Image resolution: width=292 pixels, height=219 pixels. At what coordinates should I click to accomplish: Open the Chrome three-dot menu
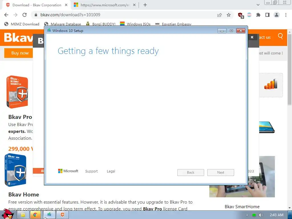[x=286, y=15]
